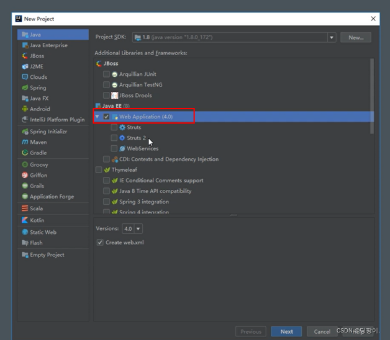390x340 pixels.
Task: Pick the Scala icon
Action: 25,208
